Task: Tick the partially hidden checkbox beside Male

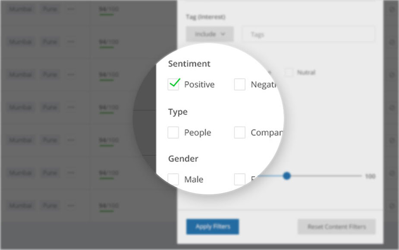Action: tap(240, 179)
